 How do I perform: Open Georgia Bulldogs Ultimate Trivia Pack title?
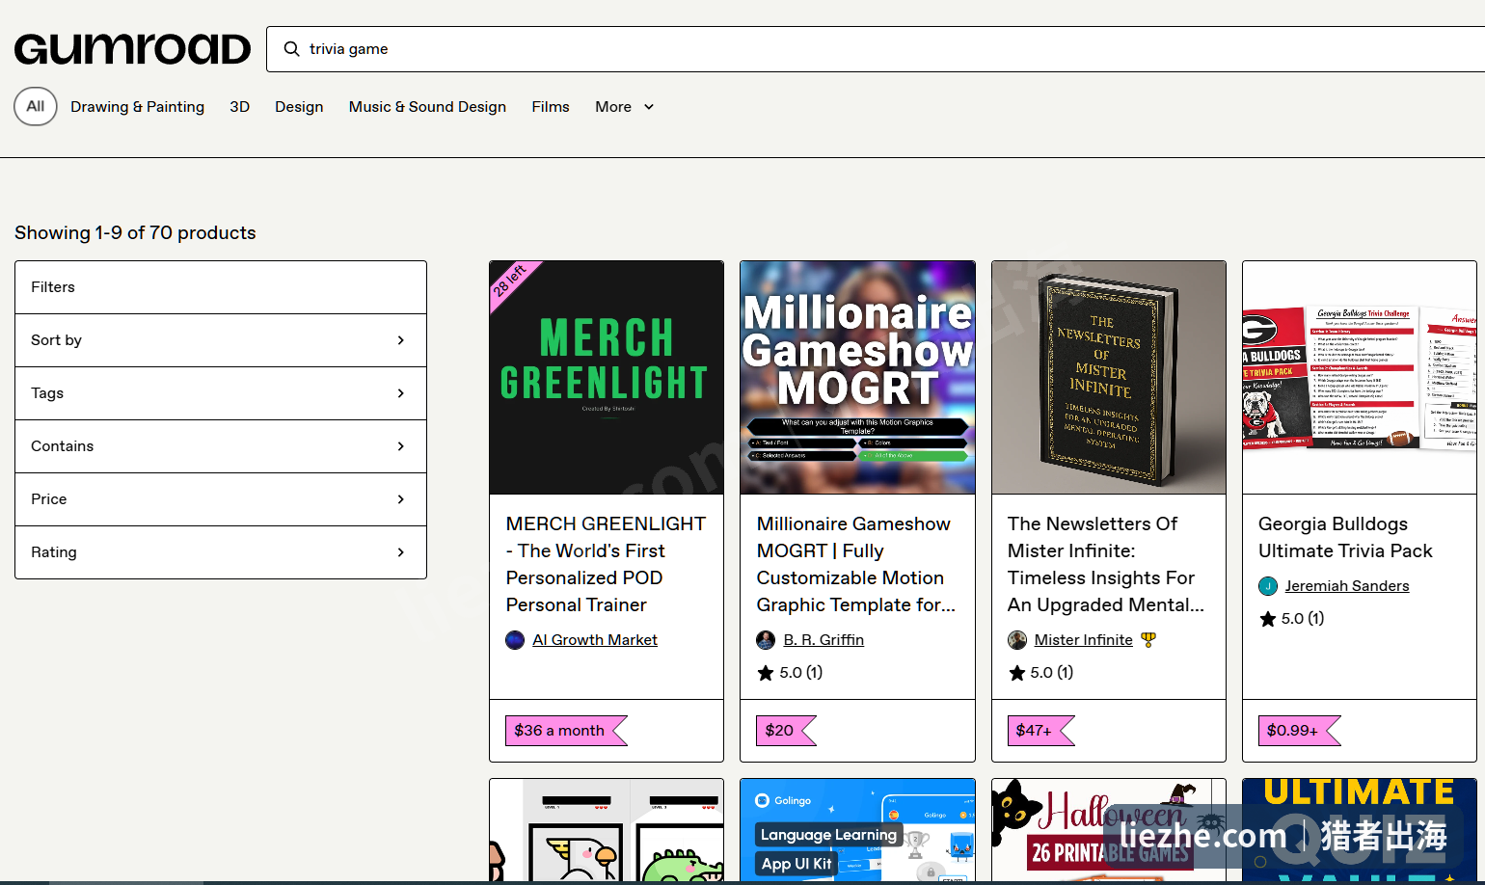coord(1345,537)
